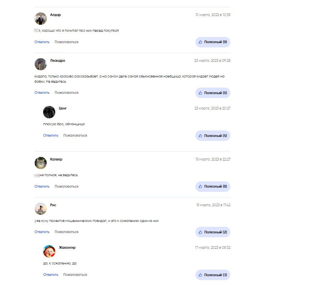The height and width of the screenshot is (285, 330).
Task: Click Рис's profile avatar
Action: (41, 209)
